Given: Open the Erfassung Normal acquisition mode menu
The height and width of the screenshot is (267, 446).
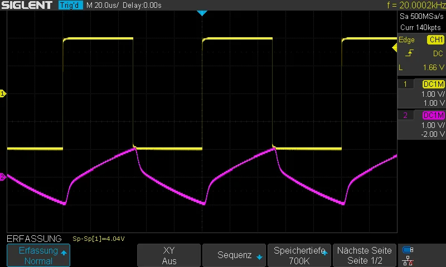Looking at the screenshot, I should point(38,255).
